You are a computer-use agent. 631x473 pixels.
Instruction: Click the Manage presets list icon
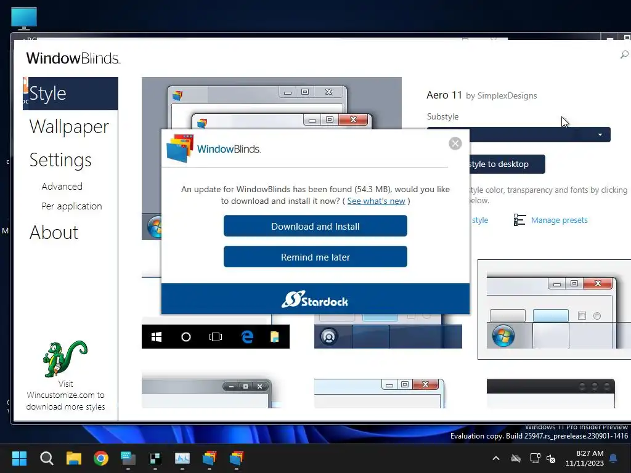(x=519, y=220)
